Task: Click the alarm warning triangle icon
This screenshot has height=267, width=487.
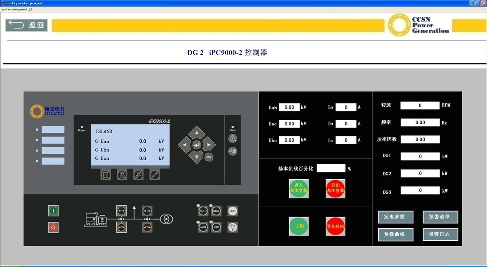Action: 233,138
